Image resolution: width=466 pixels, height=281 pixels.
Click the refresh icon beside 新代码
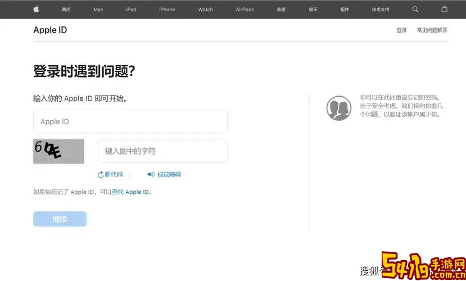[x=101, y=175]
